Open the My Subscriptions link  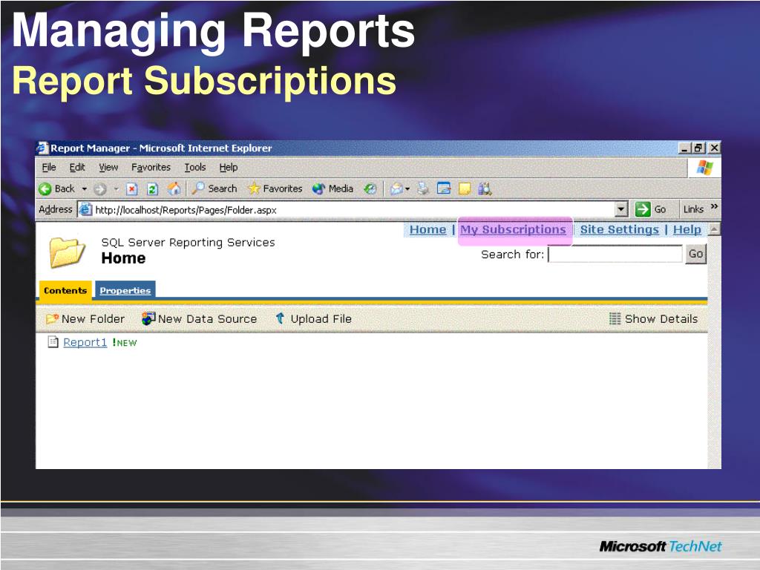click(514, 229)
